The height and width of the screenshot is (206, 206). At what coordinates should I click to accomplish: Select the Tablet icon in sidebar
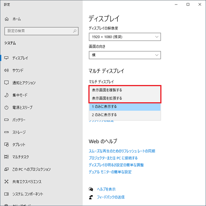(6, 145)
